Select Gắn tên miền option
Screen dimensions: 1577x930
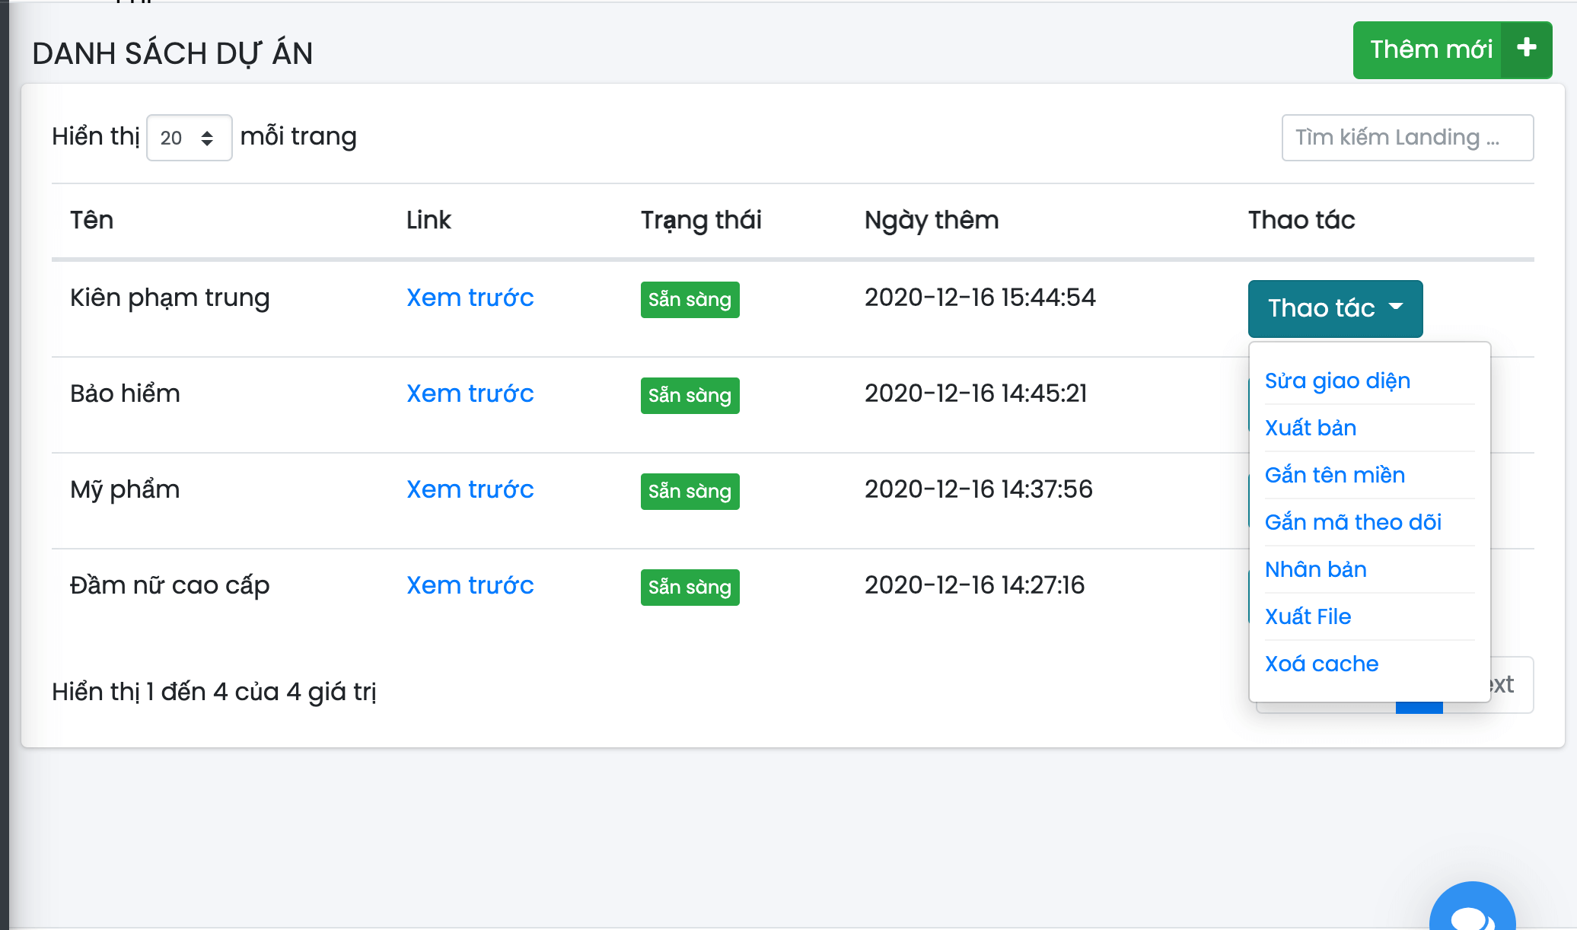[1334, 475]
